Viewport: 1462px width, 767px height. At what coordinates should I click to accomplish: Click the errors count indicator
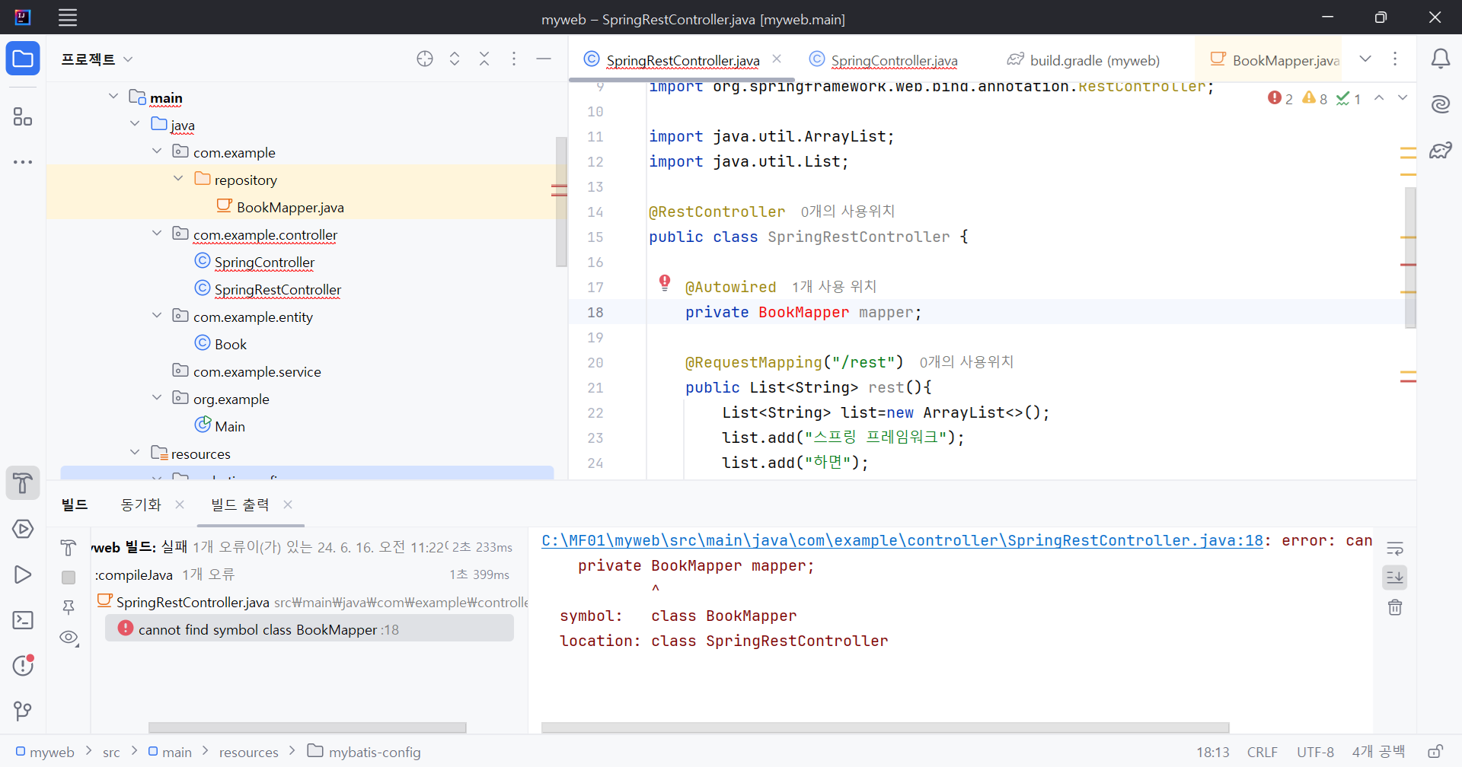click(x=1280, y=98)
